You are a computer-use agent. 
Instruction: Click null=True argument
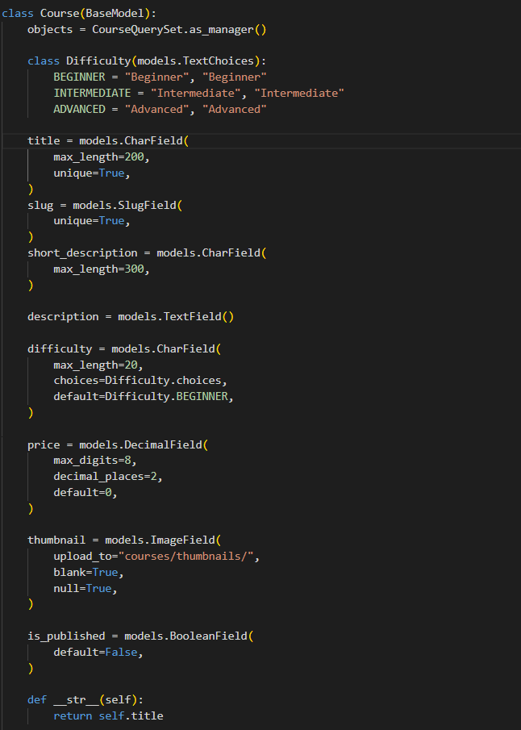coord(82,589)
